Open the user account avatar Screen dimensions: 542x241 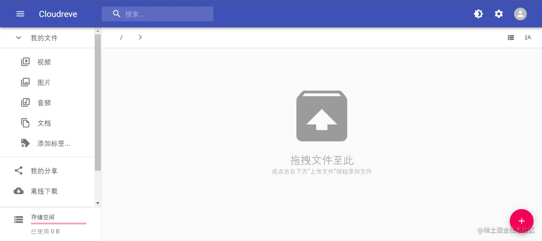pyautogui.click(x=520, y=14)
